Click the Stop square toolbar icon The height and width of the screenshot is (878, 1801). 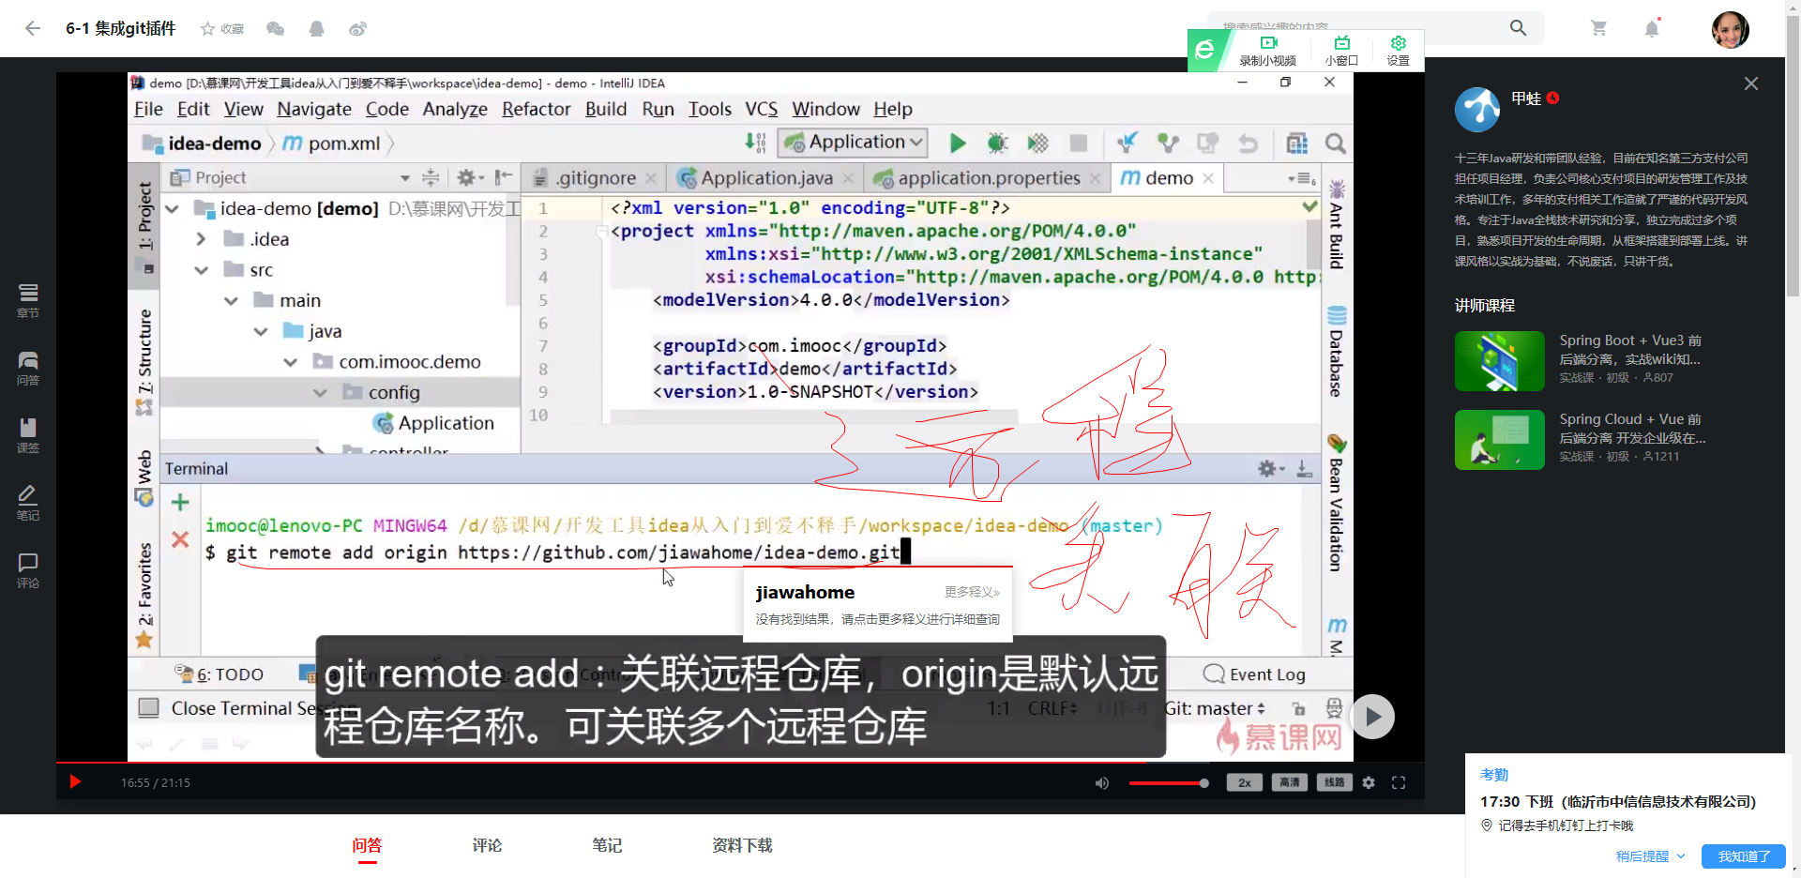click(x=1079, y=143)
